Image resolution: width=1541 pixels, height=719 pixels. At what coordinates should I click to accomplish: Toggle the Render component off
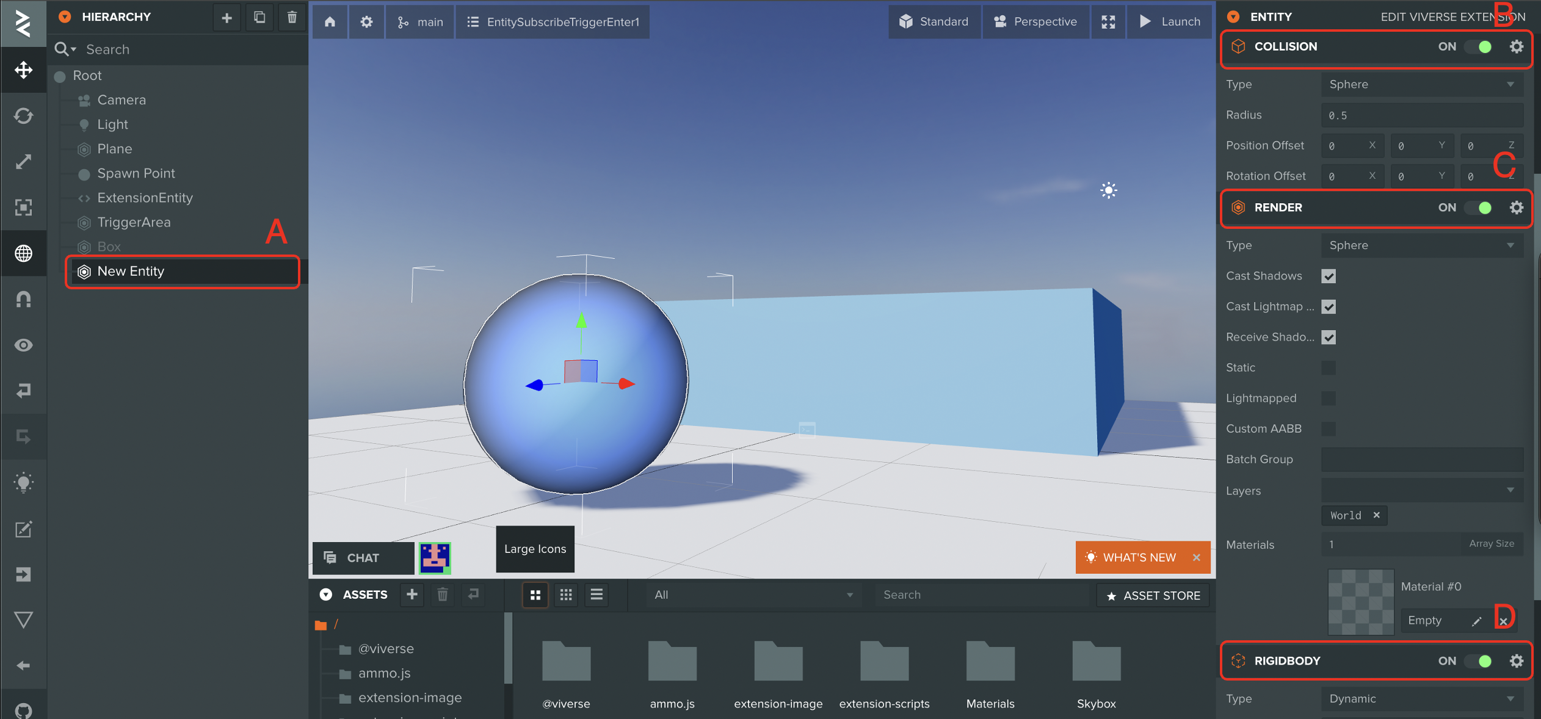tap(1479, 208)
